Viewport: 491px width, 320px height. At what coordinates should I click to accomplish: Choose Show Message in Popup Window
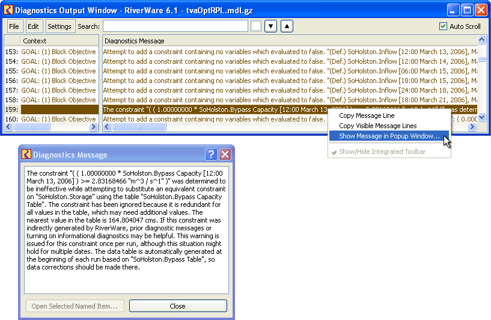point(389,136)
